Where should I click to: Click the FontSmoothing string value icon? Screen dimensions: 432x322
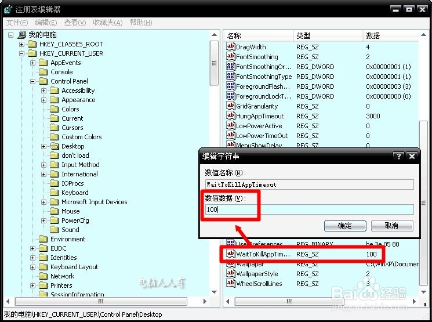click(x=231, y=56)
